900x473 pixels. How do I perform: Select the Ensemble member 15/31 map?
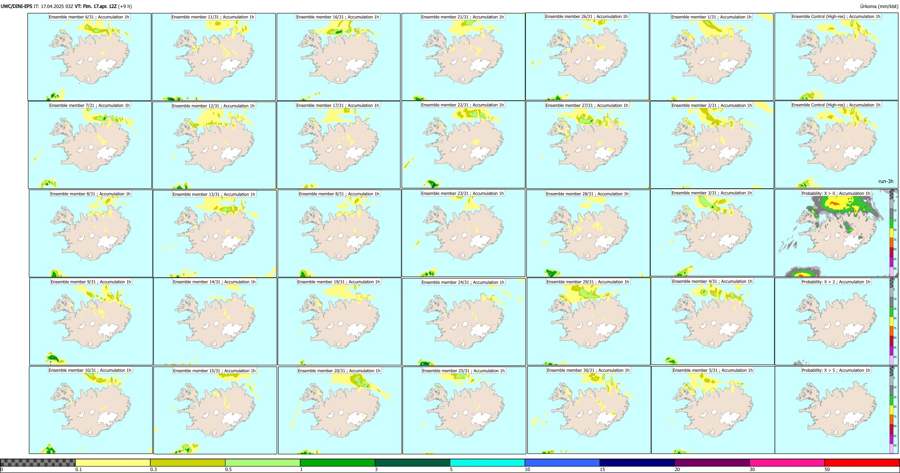(x=215, y=410)
